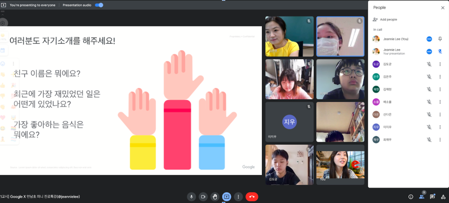This screenshot has height=203, width=449.
Task: Click 최재우 name in people list
Action: pyautogui.click(x=387, y=139)
